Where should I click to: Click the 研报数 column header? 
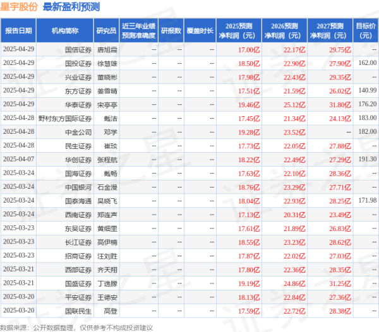tap(171, 30)
